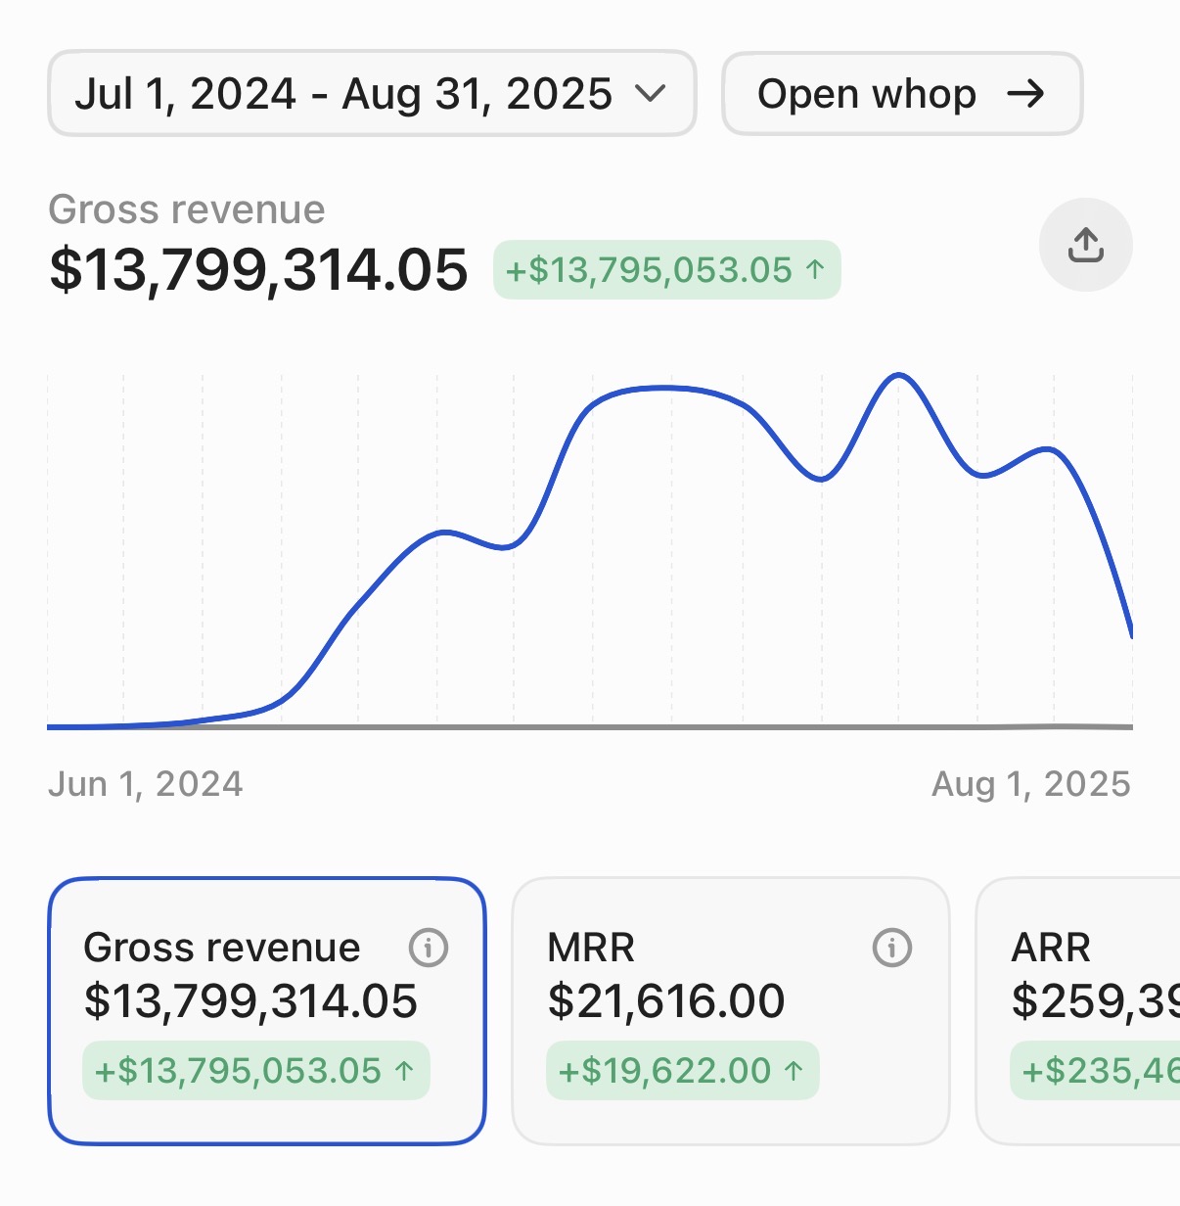This screenshot has height=1206, width=1180.
Task: Expand the date range chevron
Action: [x=650, y=94]
